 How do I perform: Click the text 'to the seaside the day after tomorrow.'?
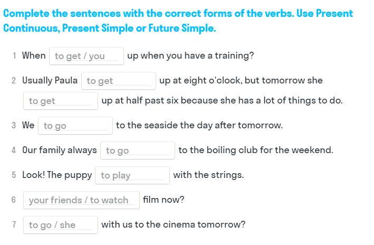point(199,125)
